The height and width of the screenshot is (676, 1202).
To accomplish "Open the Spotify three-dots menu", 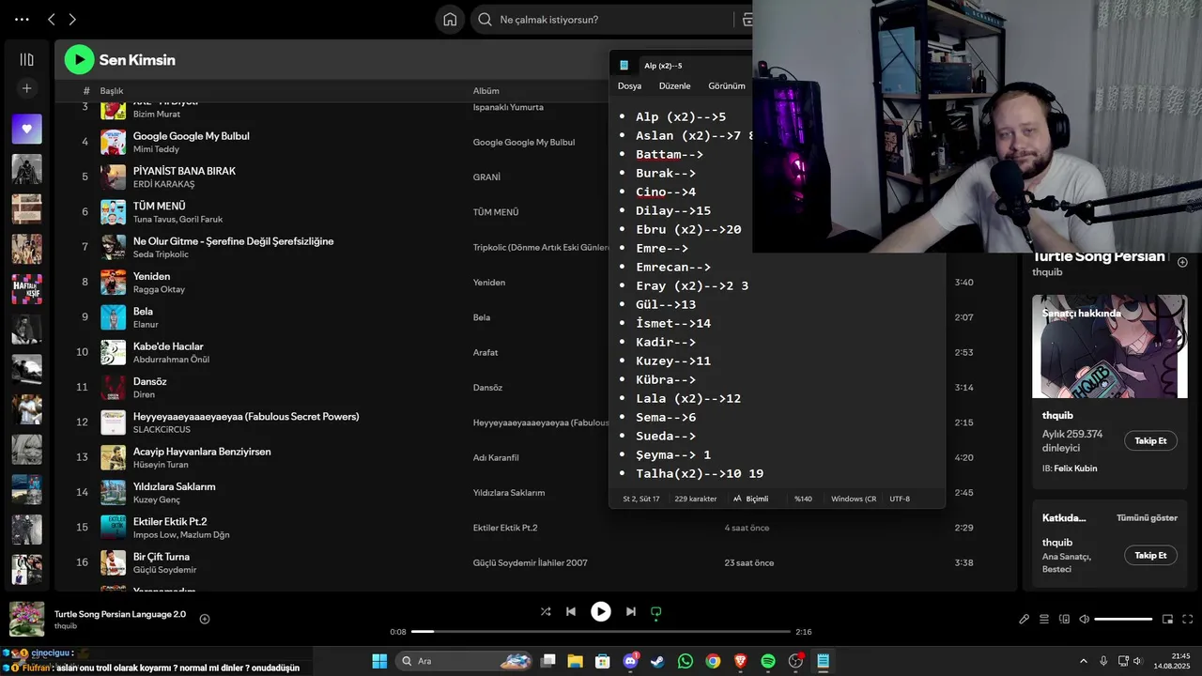I will pyautogui.click(x=22, y=19).
